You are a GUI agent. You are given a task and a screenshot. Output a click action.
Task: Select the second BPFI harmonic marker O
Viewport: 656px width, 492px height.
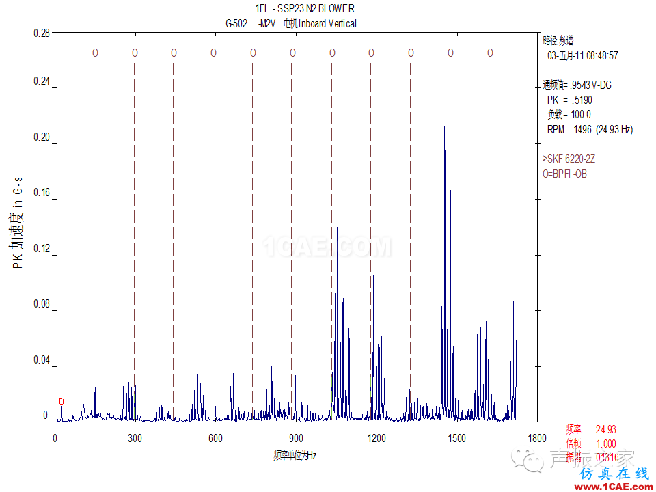tap(135, 53)
